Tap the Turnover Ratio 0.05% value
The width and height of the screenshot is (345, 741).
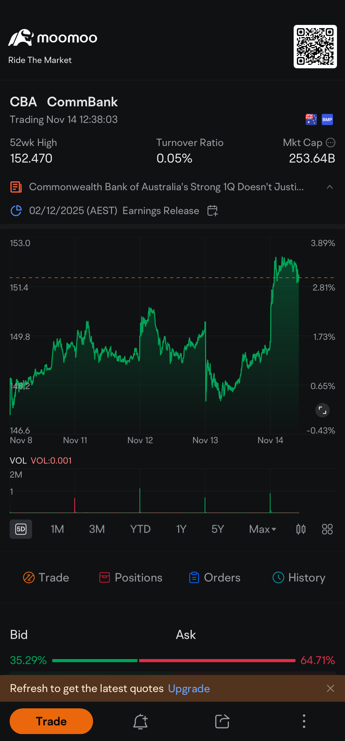click(174, 158)
